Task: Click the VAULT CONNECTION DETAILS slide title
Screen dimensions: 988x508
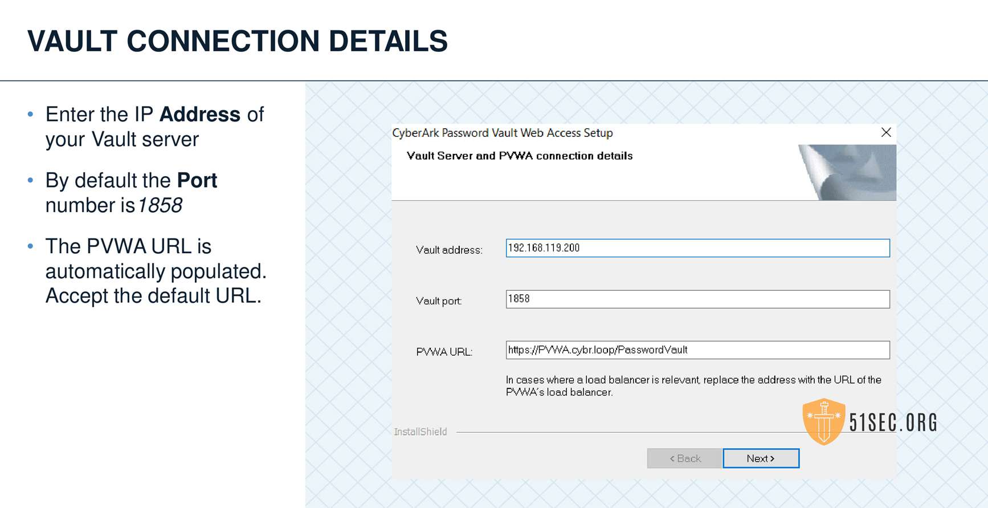Action: click(x=238, y=41)
